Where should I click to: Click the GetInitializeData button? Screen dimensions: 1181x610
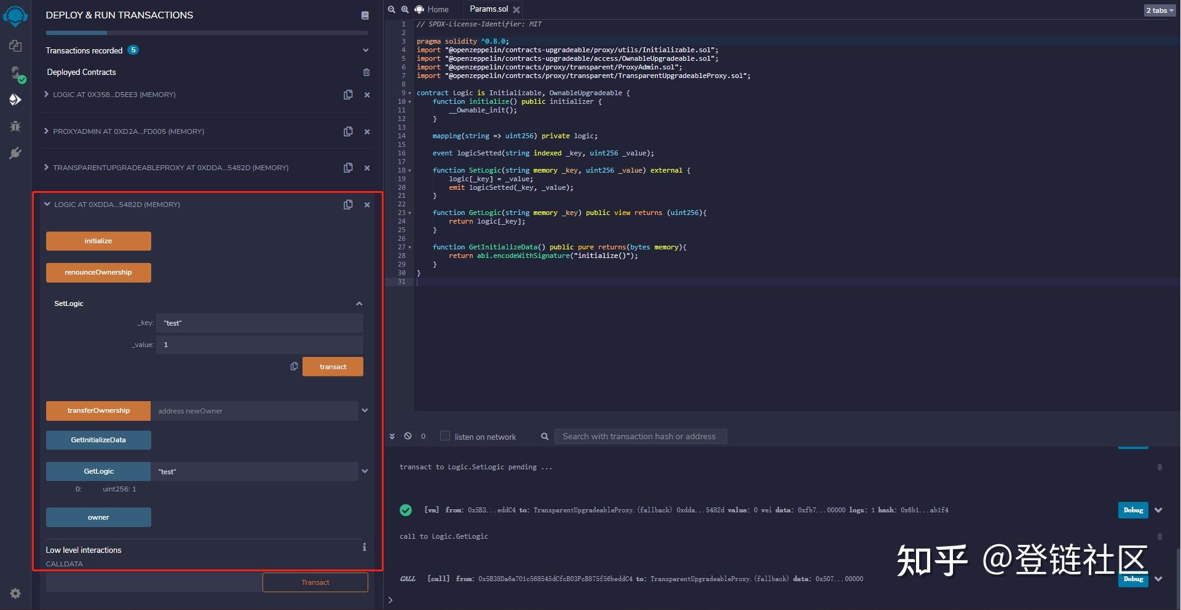[x=98, y=440]
